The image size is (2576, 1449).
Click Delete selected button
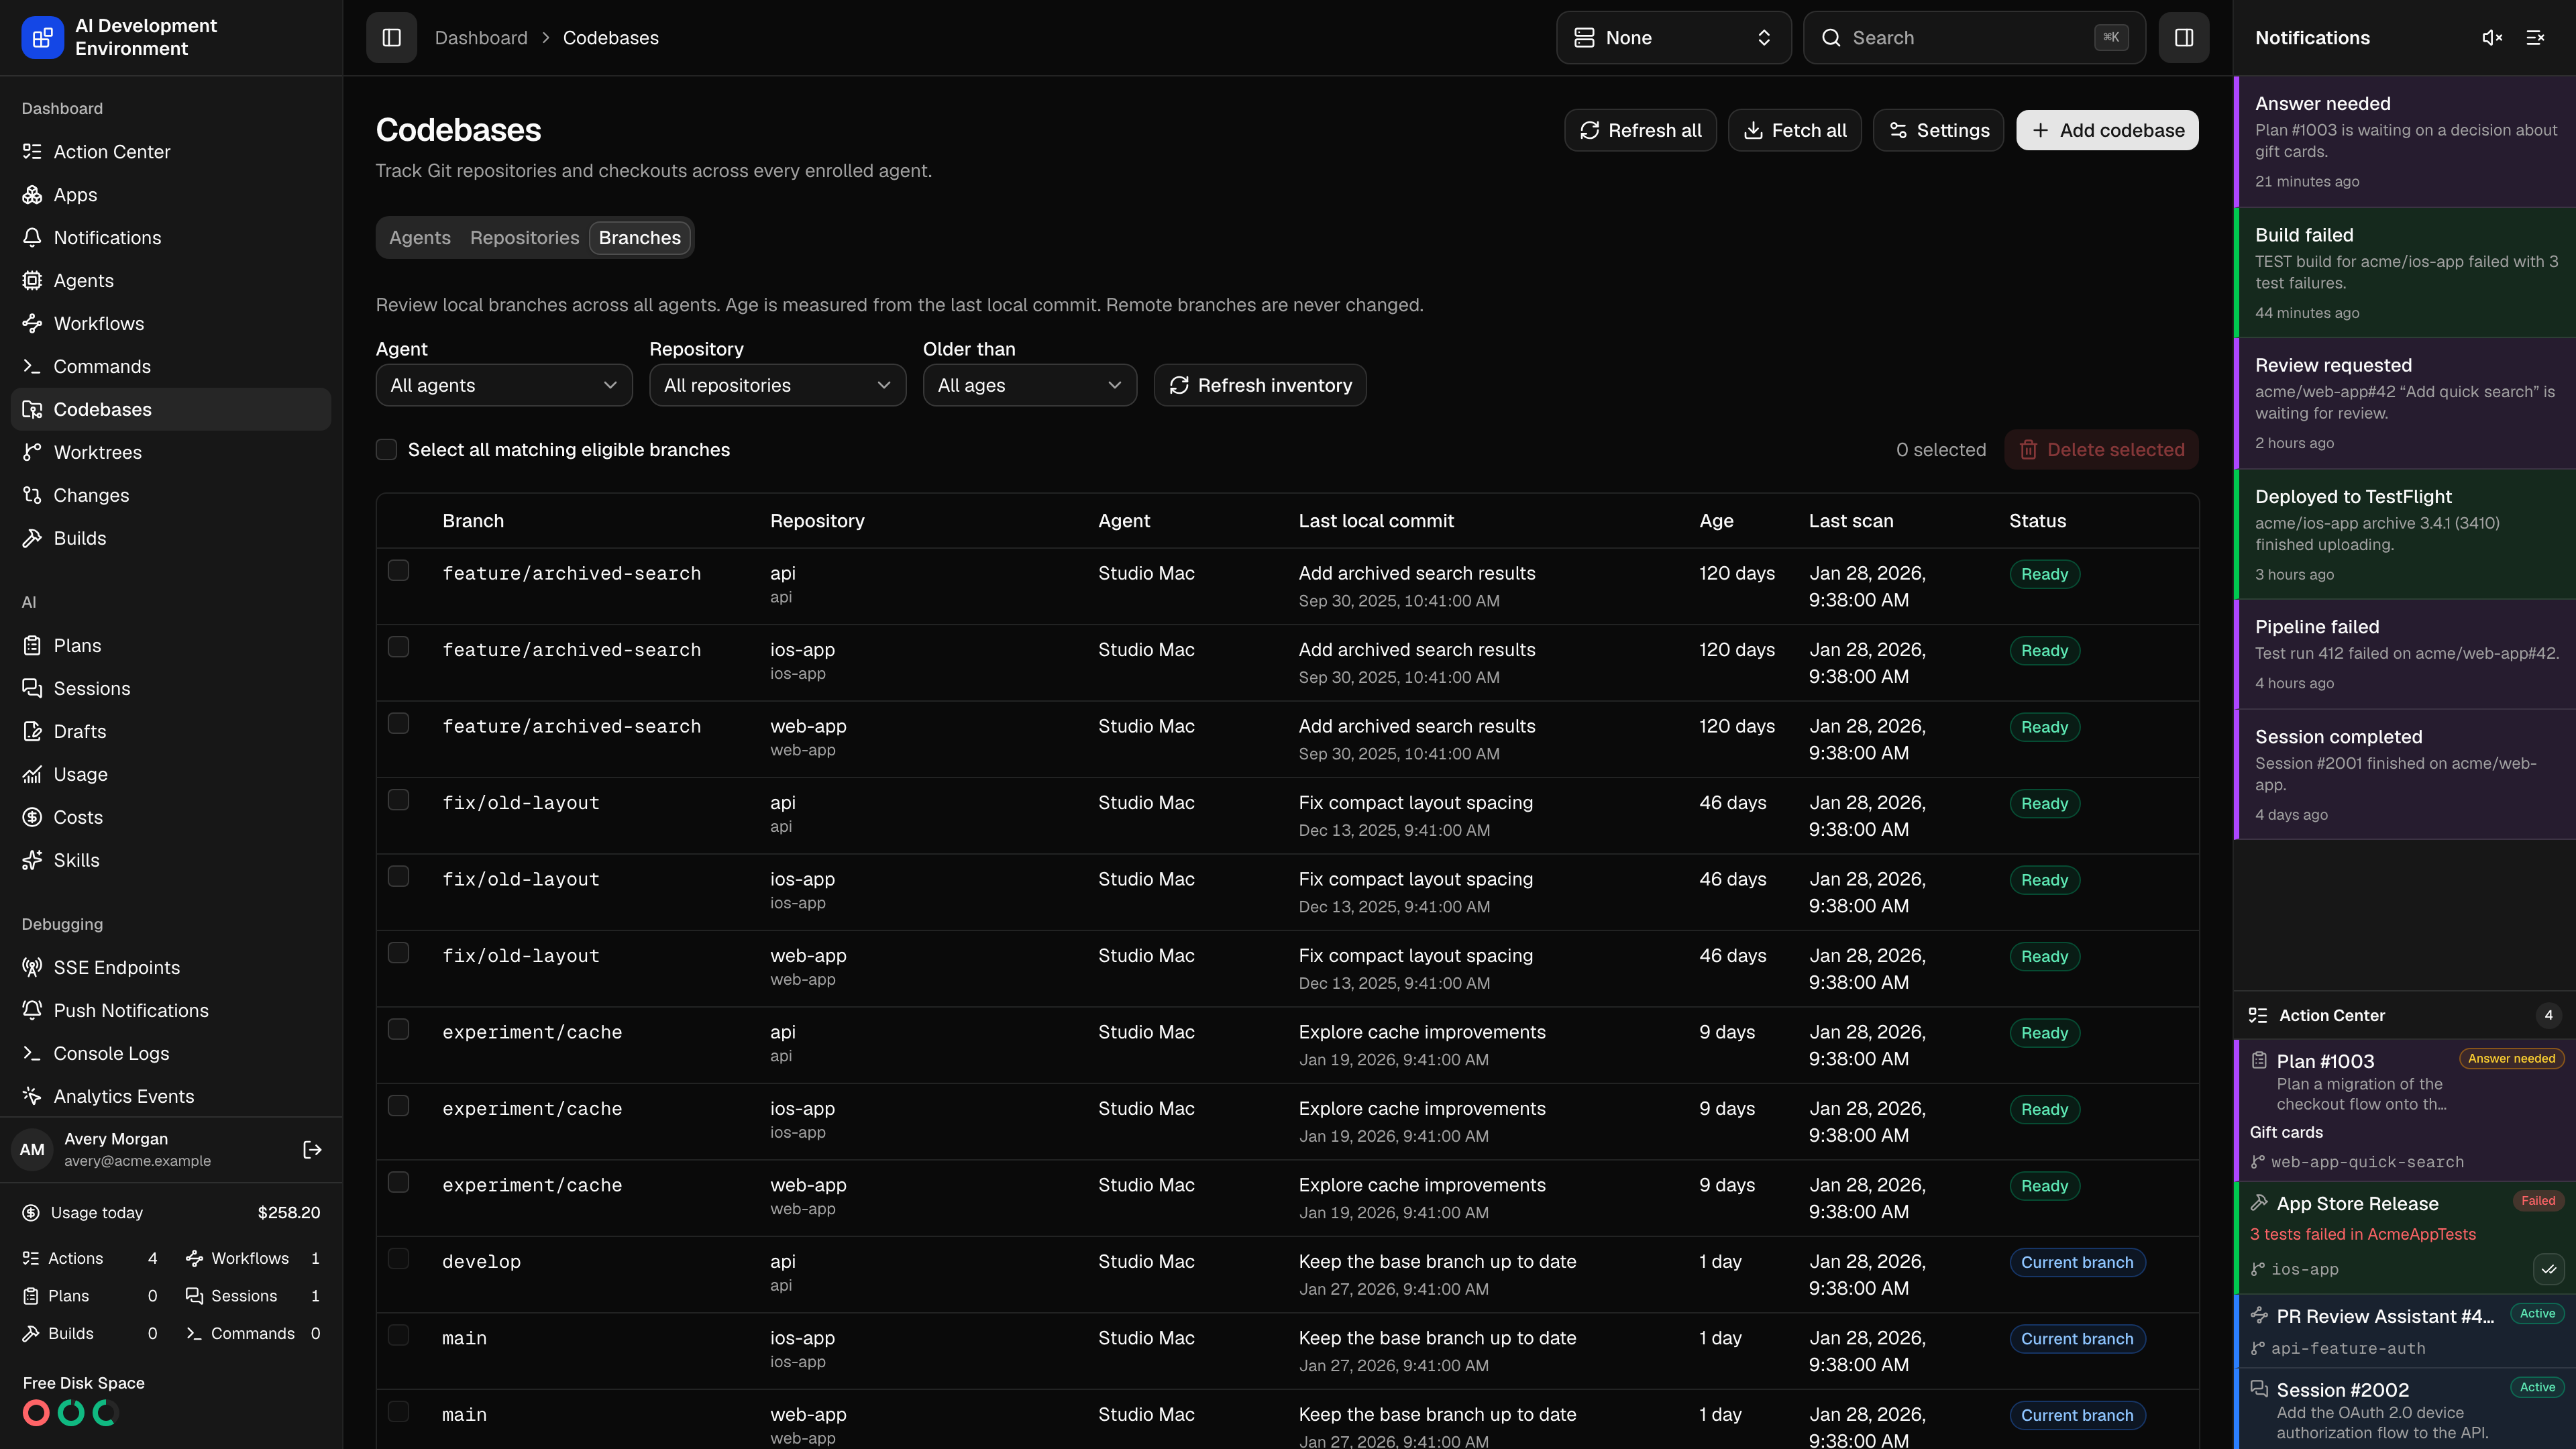pyautogui.click(x=2101, y=450)
